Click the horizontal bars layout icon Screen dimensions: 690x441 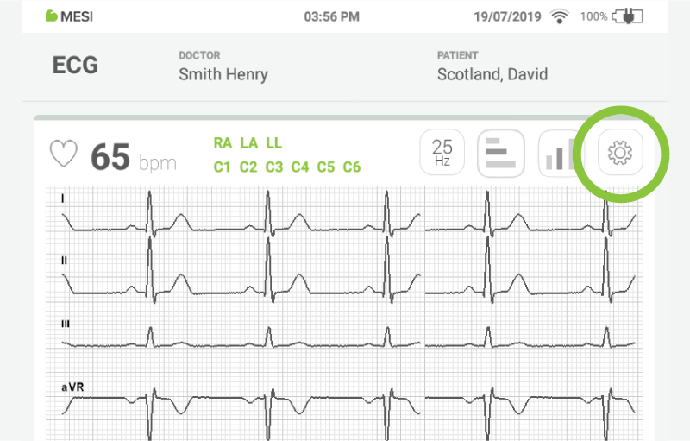[x=501, y=154]
